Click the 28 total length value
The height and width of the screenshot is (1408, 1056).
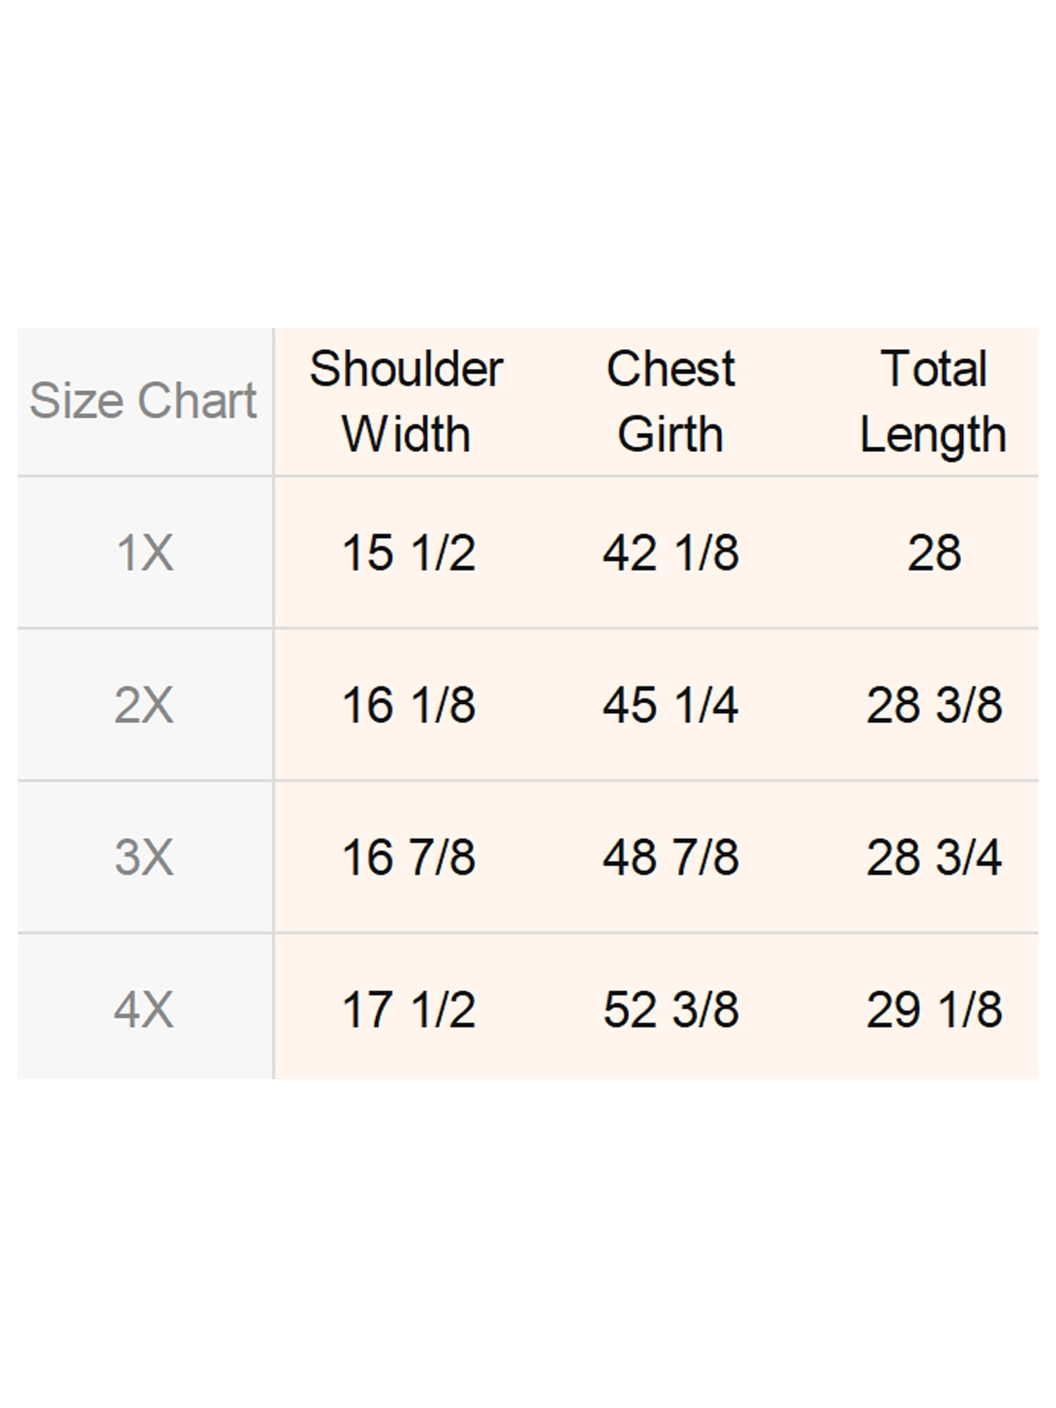coord(934,553)
